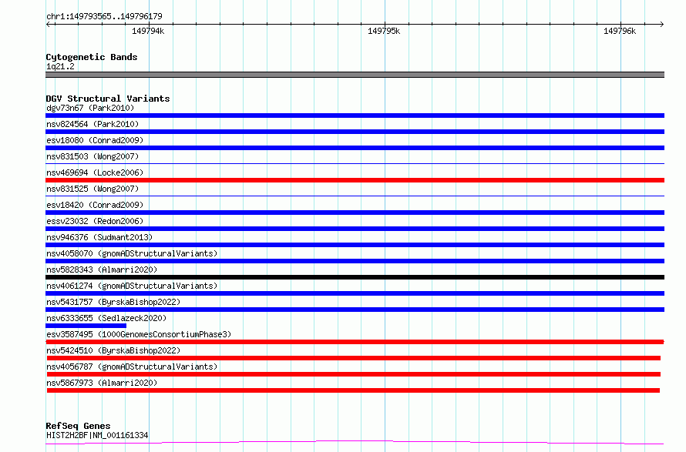This screenshot has height=452, width=686.
Task: Click the RefSeq Genes track title
Action: tap(78, 426)
